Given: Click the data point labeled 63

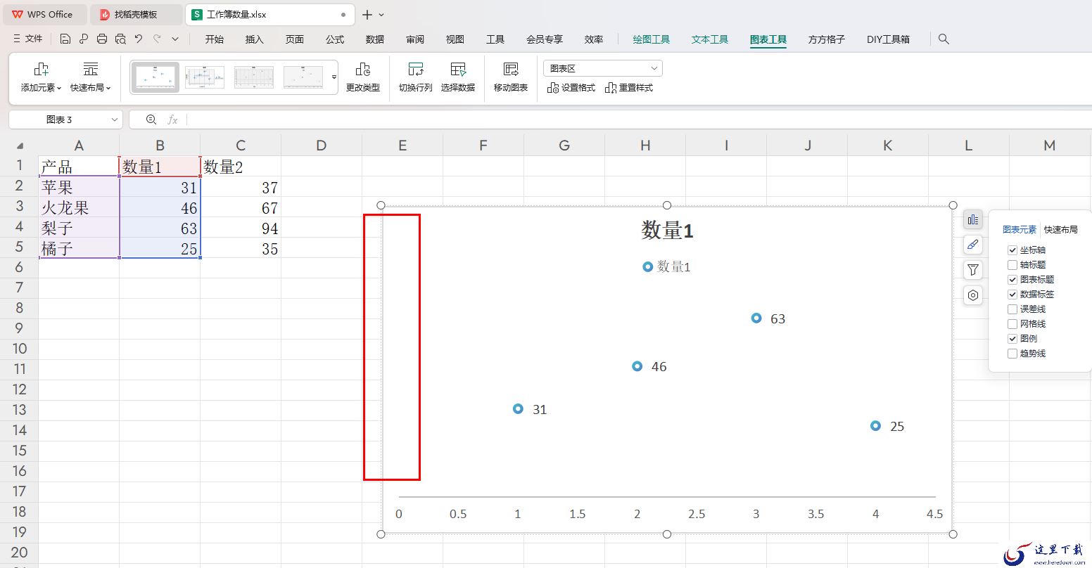Looking at the screenshot, I should pos(756,318).
